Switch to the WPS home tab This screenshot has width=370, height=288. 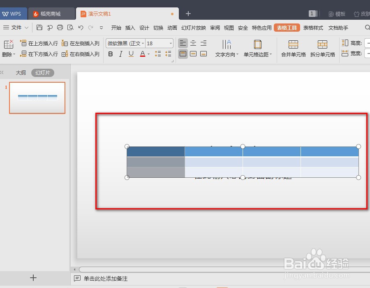coord(13,14)
